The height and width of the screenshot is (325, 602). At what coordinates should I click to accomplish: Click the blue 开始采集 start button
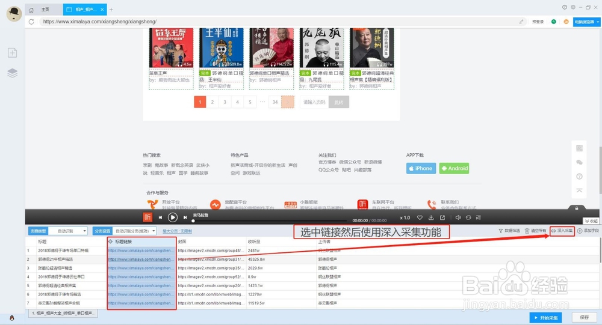pos(545,318)
